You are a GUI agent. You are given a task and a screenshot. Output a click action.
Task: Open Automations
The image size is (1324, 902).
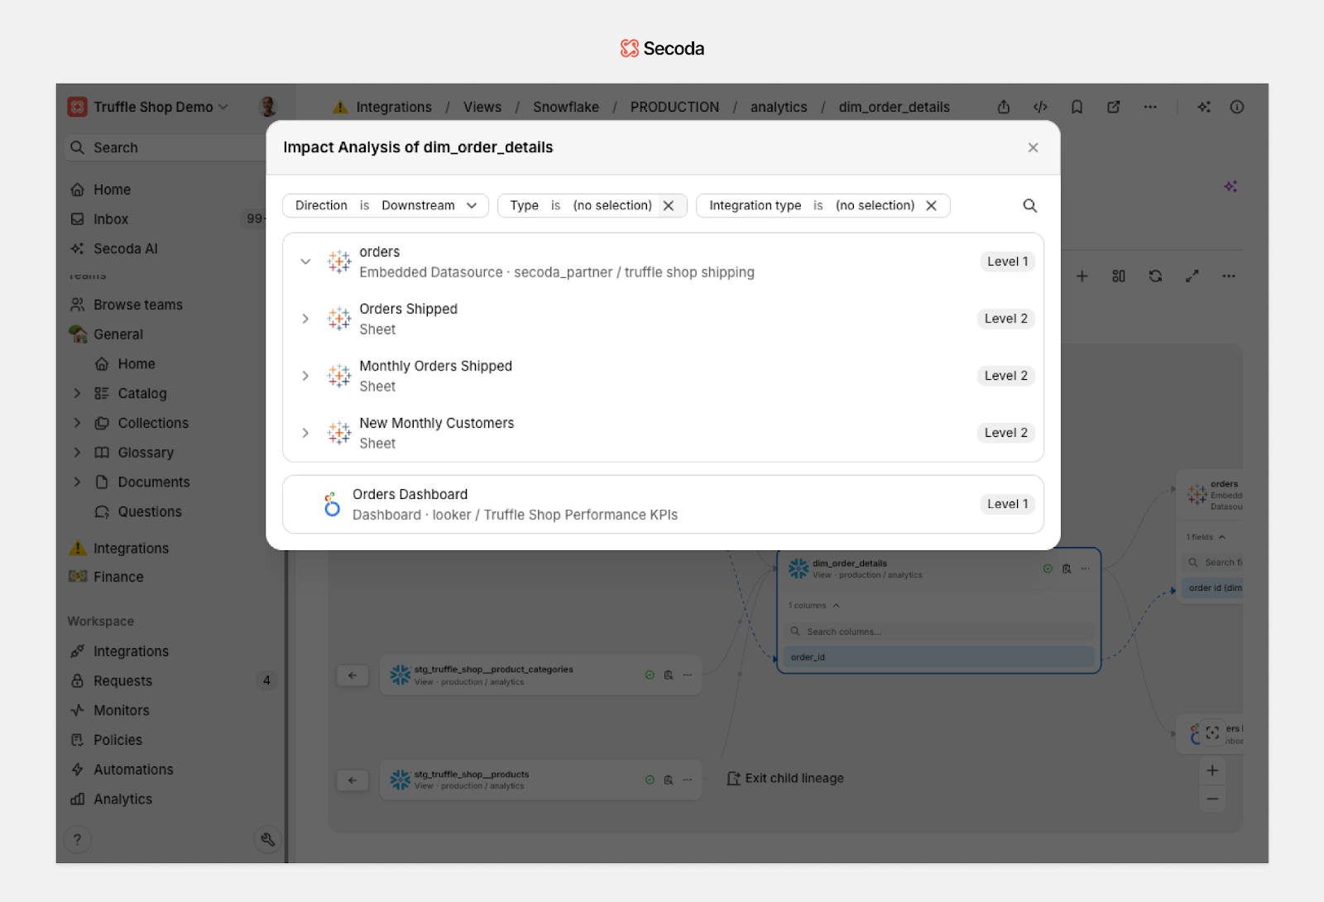click(x=132, y=770)
